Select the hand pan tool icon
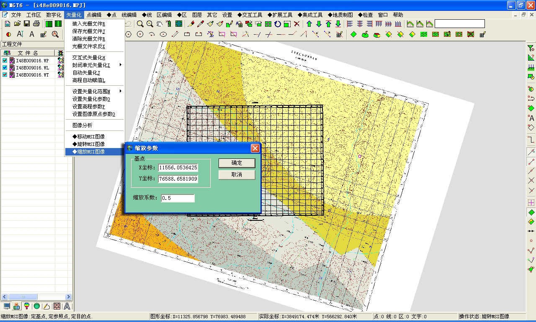Viewport: 536px width, 322px height. coord(160,24)
